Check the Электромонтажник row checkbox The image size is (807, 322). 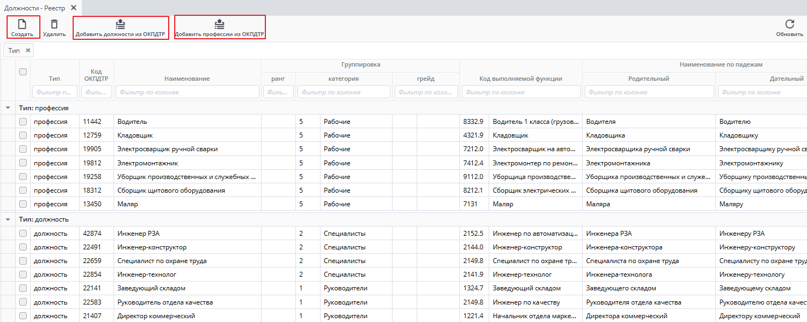(x=23, y=163)
